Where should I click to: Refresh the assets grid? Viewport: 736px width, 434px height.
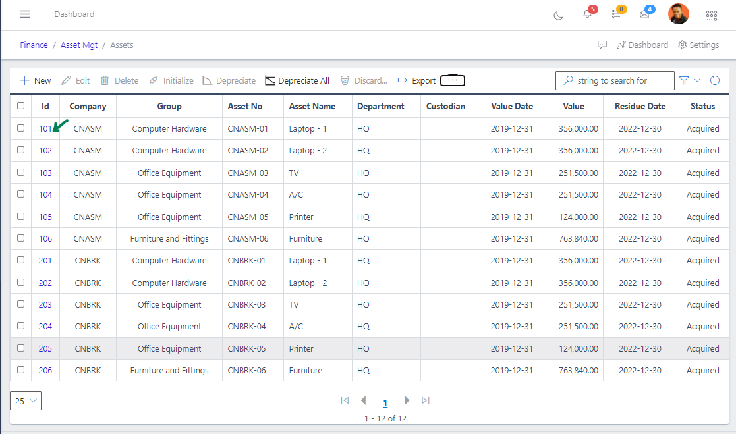pos(715,80)
